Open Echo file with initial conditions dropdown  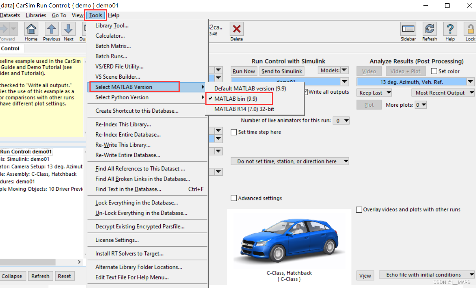(x=427, y=275)
